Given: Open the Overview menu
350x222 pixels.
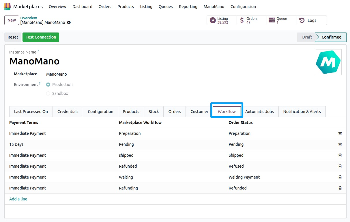Looking at the screenshot, I should (x=57, y=7).
